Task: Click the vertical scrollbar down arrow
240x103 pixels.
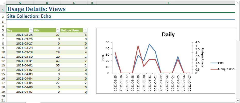Action: click(237, 100)
